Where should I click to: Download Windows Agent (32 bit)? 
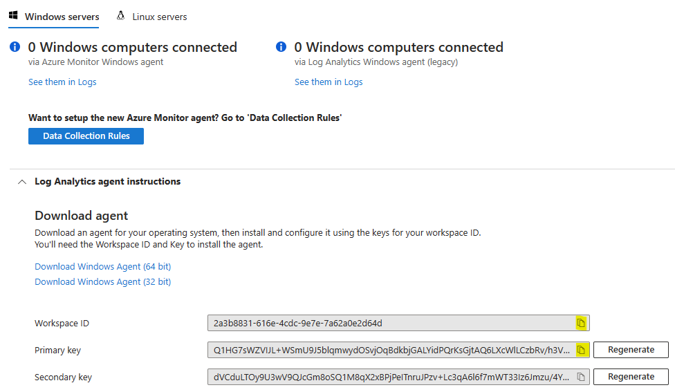pos(103,281)
